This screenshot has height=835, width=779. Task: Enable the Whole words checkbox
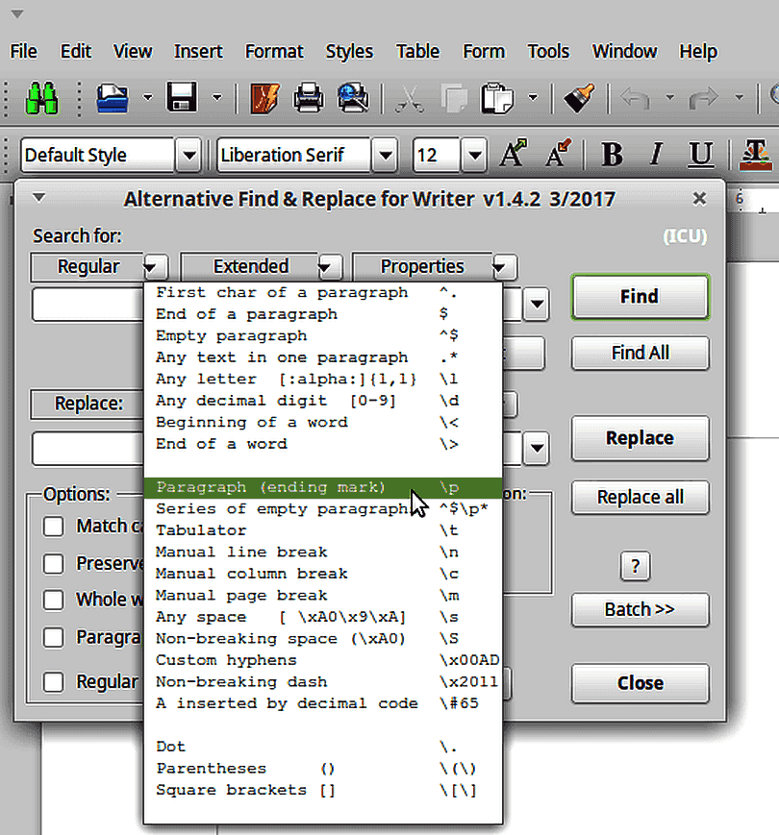(55, 600)
